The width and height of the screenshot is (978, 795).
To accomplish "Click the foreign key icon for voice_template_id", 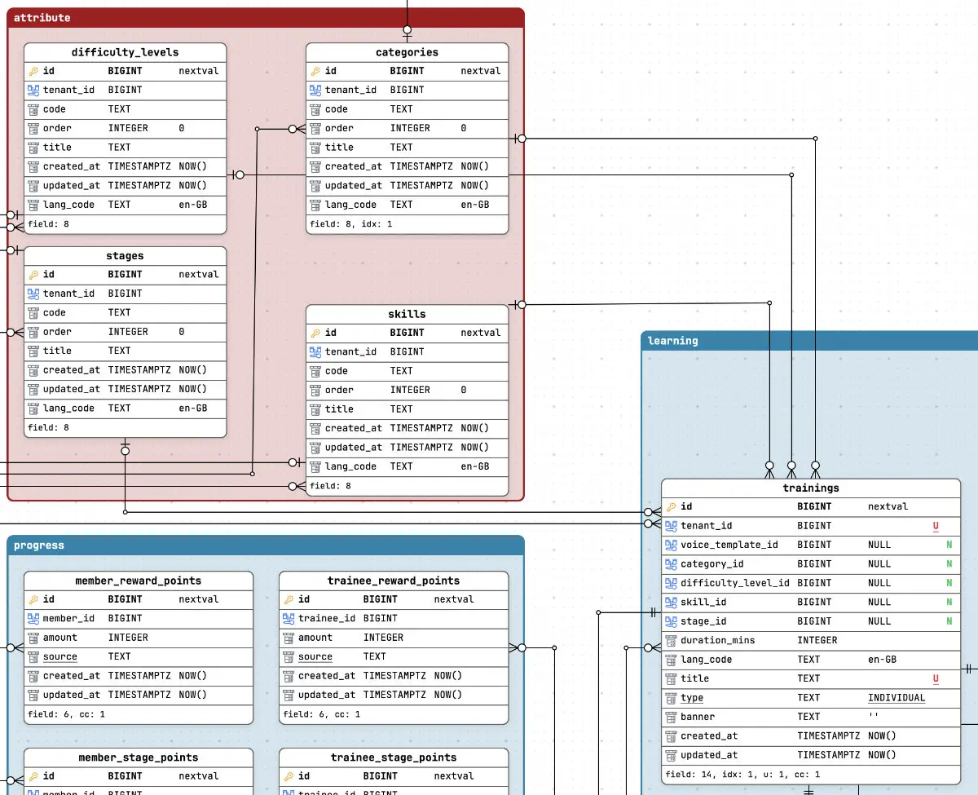I will tap(671, 545).
